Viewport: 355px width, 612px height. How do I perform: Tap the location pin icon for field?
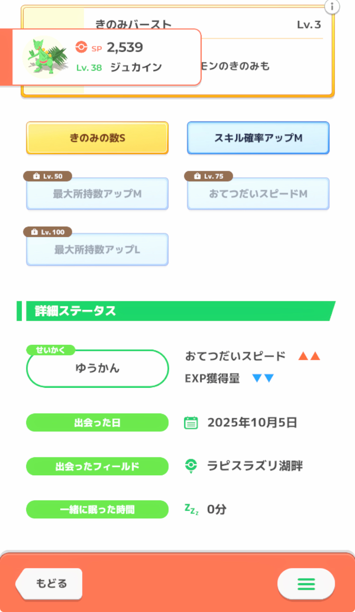[x=191, y=466]
